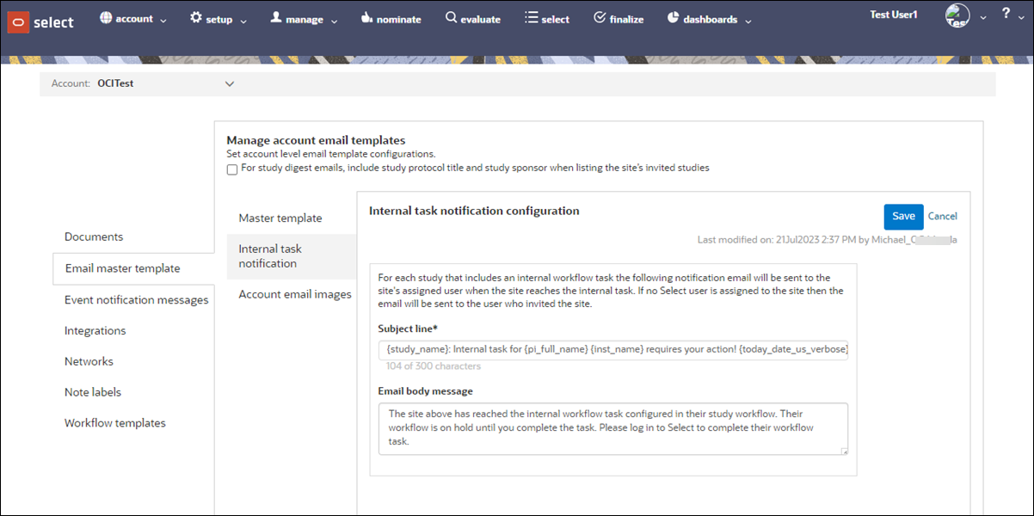1034x516 pixels.
Task: Switch to the Master template tab
Action: pos(280,218)
